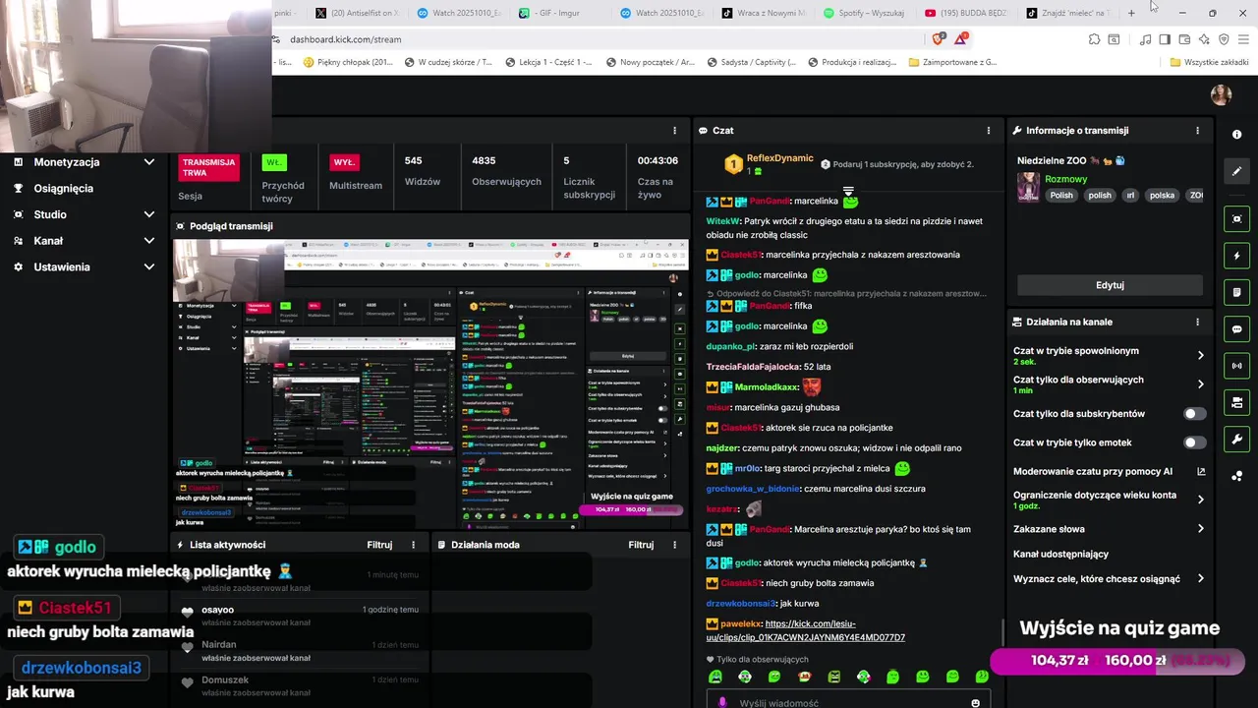This screenshot has height=708, width=1258.
Task: Open browser extensions puzzle icon
Action: [1094, 39]
